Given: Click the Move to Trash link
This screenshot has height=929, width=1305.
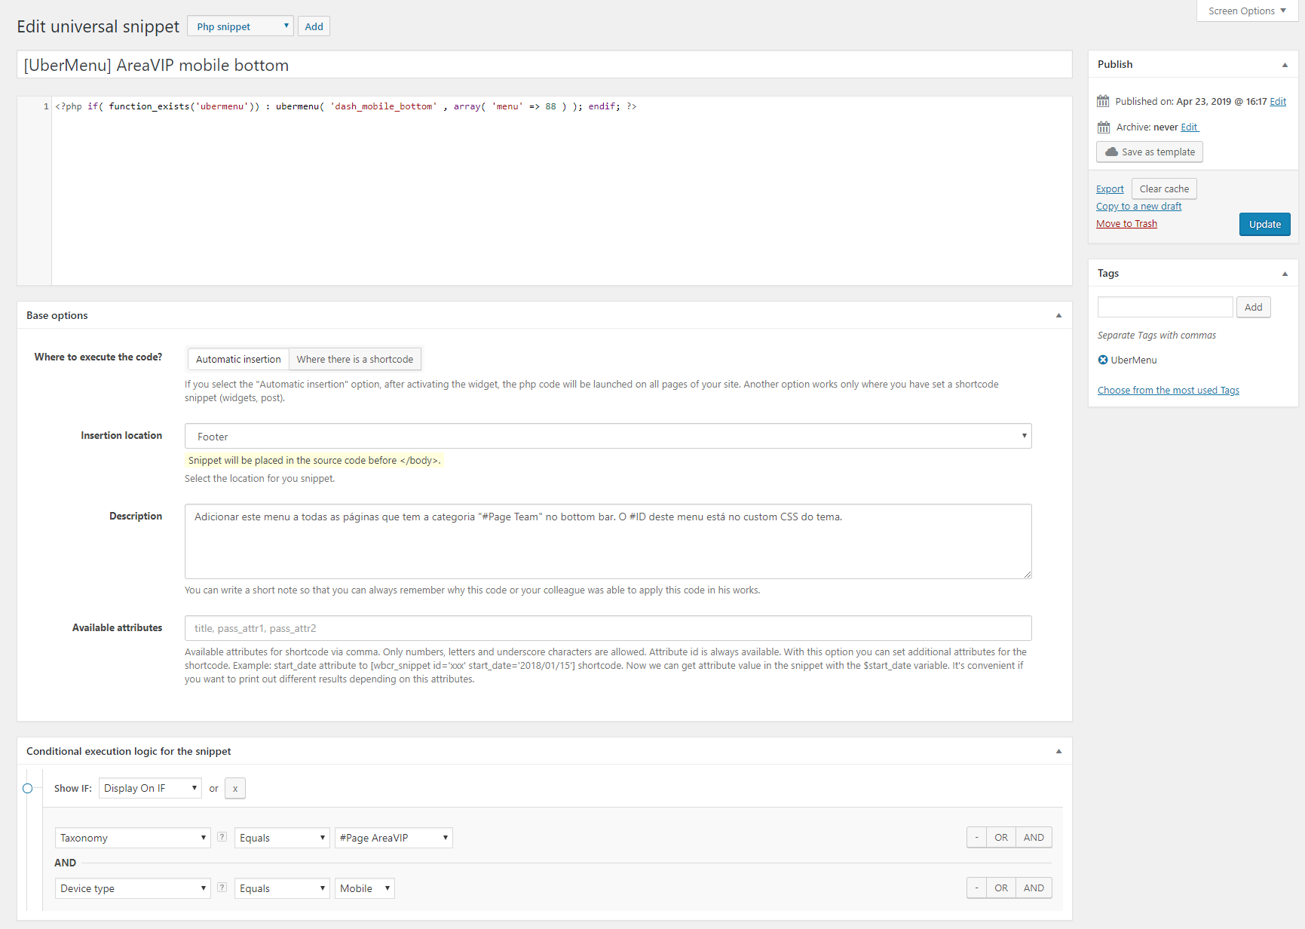Looking at the screenshot, I should point(1126,224).
